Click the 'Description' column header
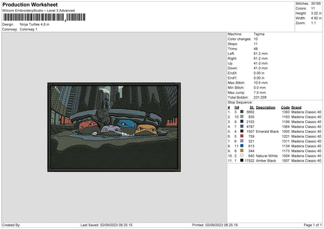324x229 pixels. click(266, 107)
